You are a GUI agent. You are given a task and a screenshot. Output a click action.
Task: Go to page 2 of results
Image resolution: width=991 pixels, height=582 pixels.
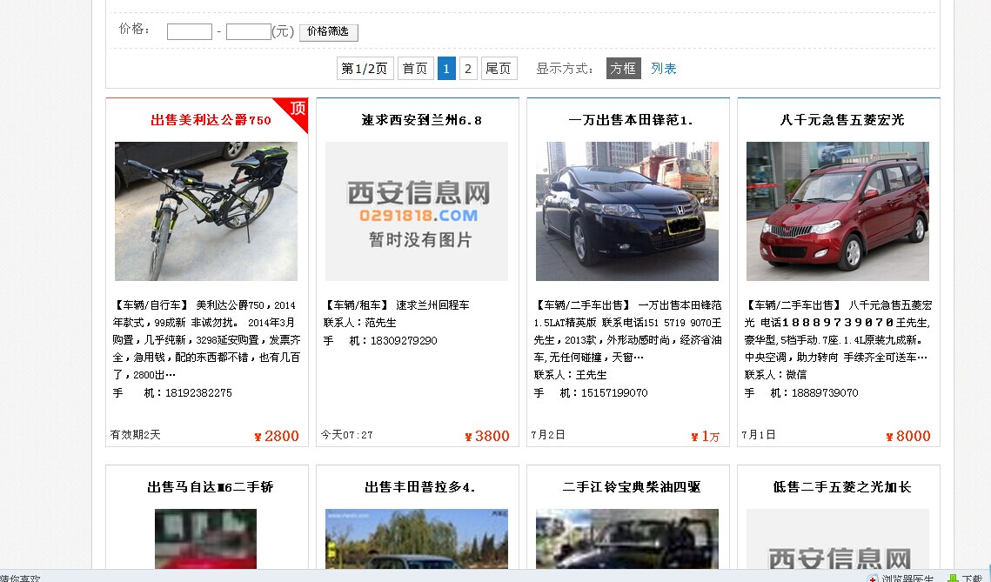pos(468,69)
